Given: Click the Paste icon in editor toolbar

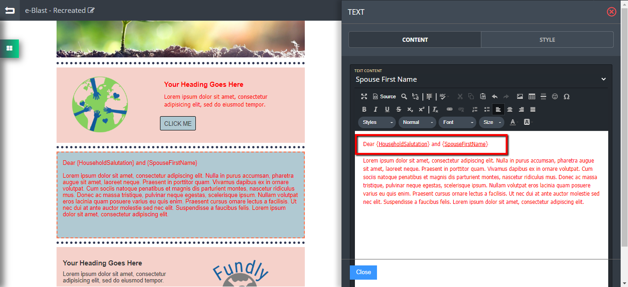Looking at the screenshot, I should click(x=483, y=96).
